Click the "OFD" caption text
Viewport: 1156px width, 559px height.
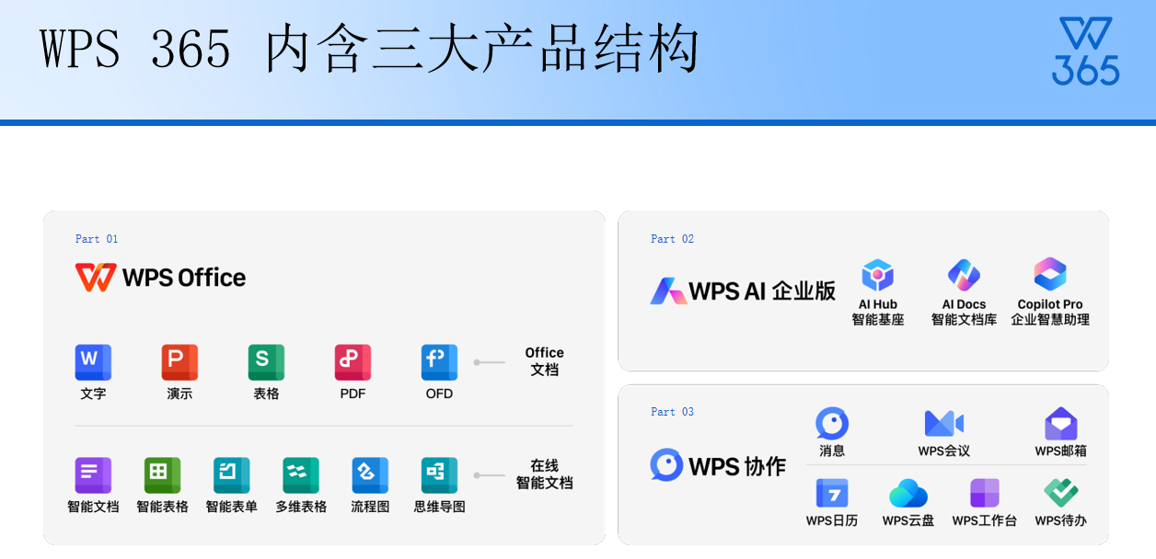439,394
